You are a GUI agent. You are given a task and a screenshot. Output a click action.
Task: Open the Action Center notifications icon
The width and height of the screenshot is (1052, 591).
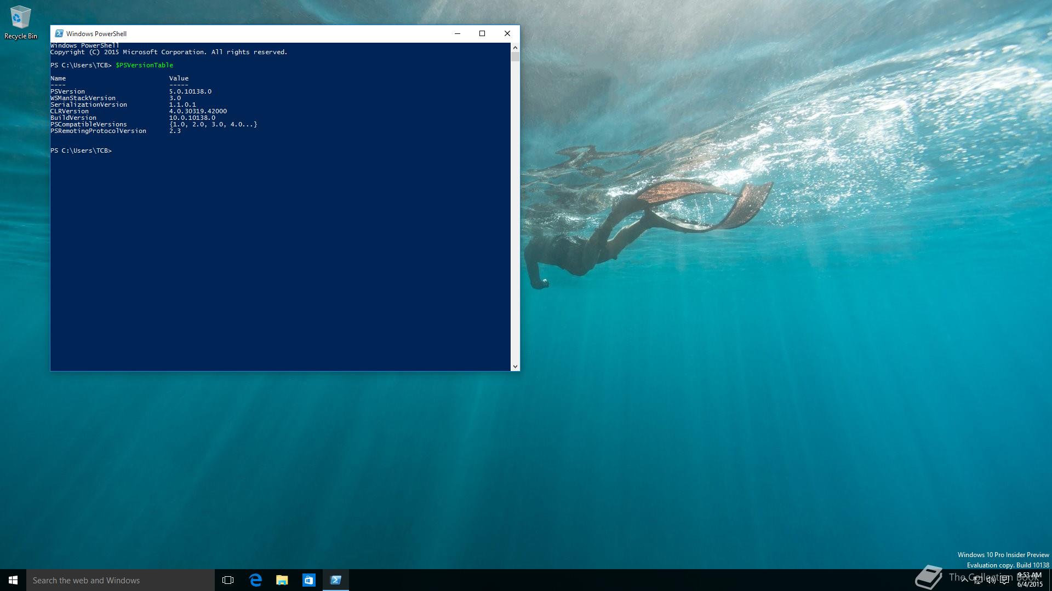[x=1004, y=580]
